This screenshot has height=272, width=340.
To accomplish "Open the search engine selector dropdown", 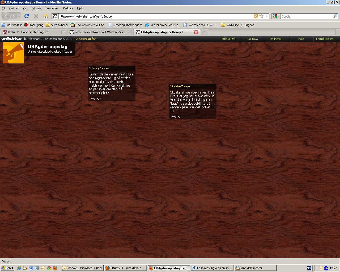I will coord(276,16).
